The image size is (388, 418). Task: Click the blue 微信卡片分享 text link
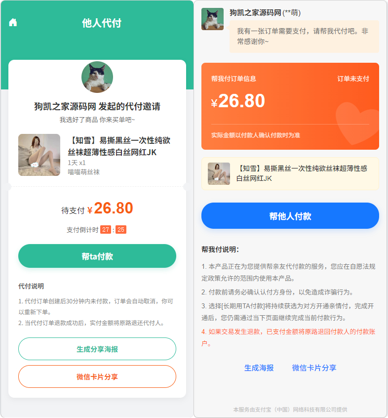click(x=314, y=368)
